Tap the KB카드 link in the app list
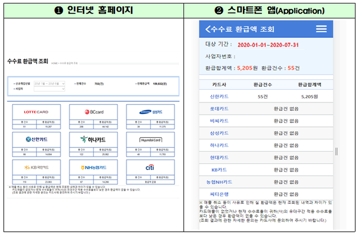The image size is (359, 235). (x=219, y=170)
